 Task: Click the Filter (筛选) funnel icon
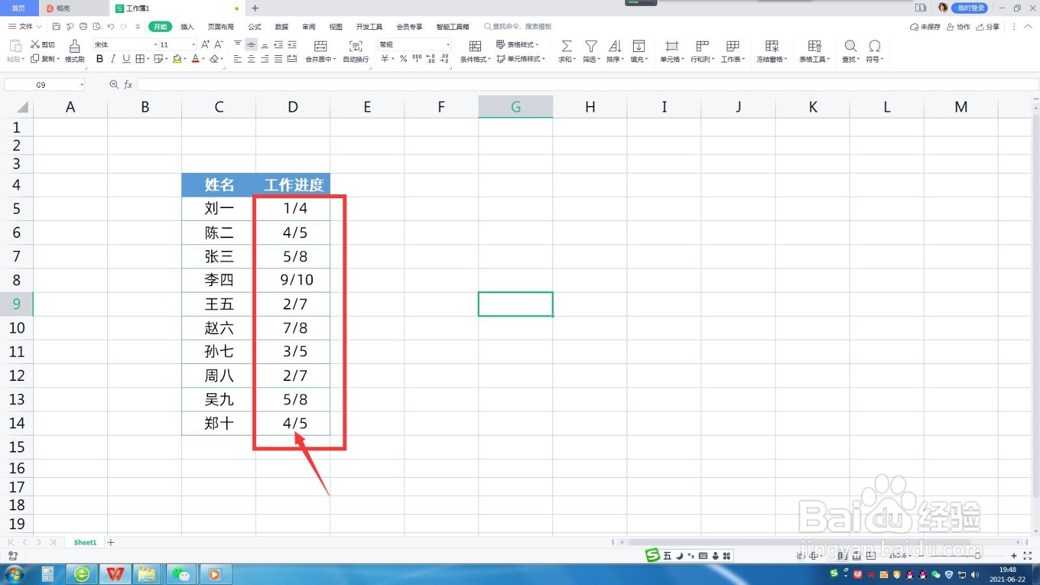(x=591, y=46)
